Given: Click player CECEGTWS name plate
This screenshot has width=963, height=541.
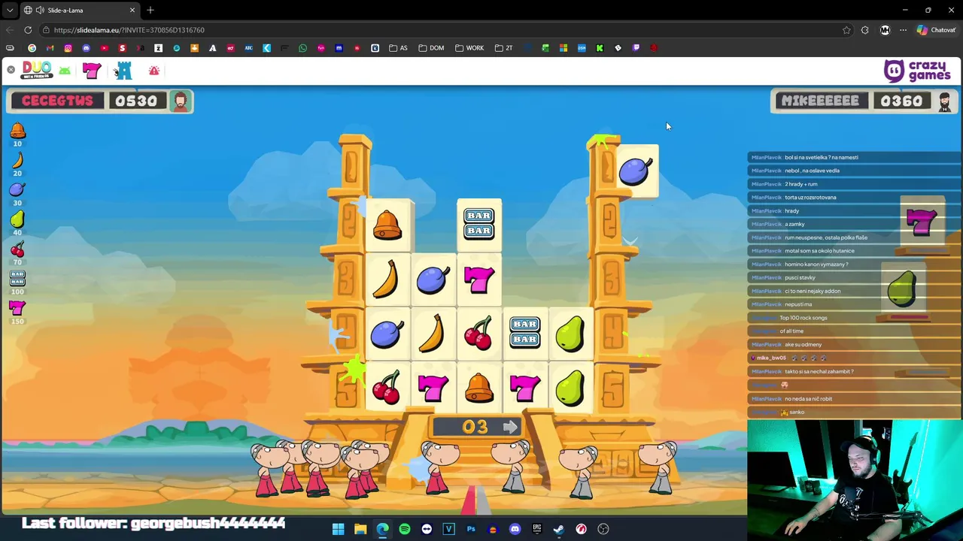Looking at the screenshot, I should (x=57, y=101).
